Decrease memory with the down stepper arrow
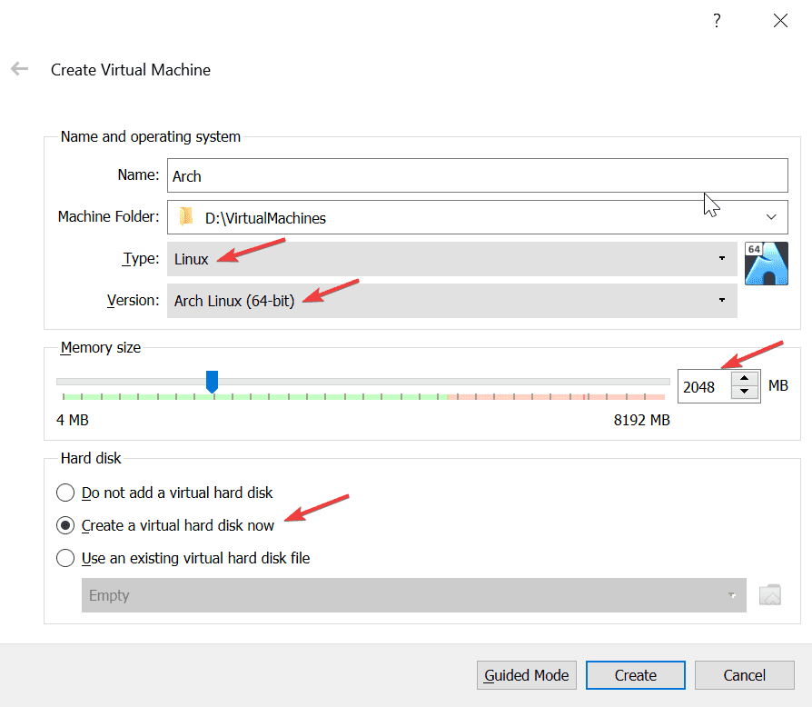Viewport: 812px width, 707px height. tap(745, 392)
